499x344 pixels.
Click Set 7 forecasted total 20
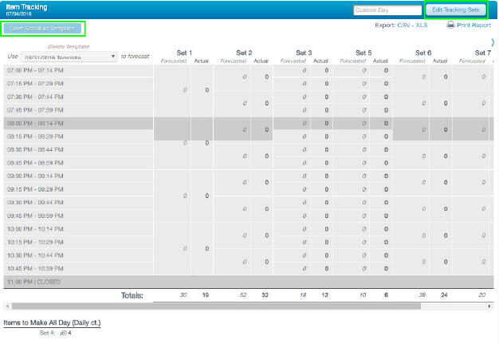click(x=481, y=295)
